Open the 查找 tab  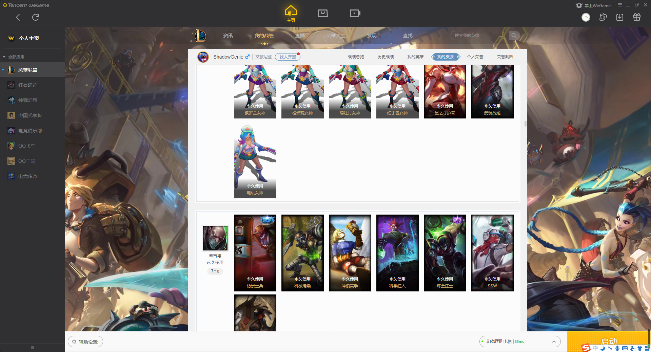408,36
